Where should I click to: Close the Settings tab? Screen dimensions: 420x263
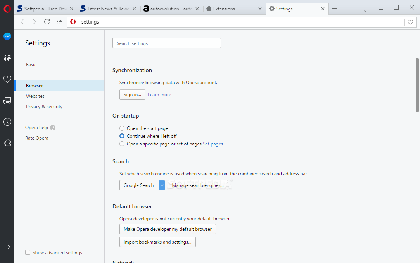click(x=323, y=9)
